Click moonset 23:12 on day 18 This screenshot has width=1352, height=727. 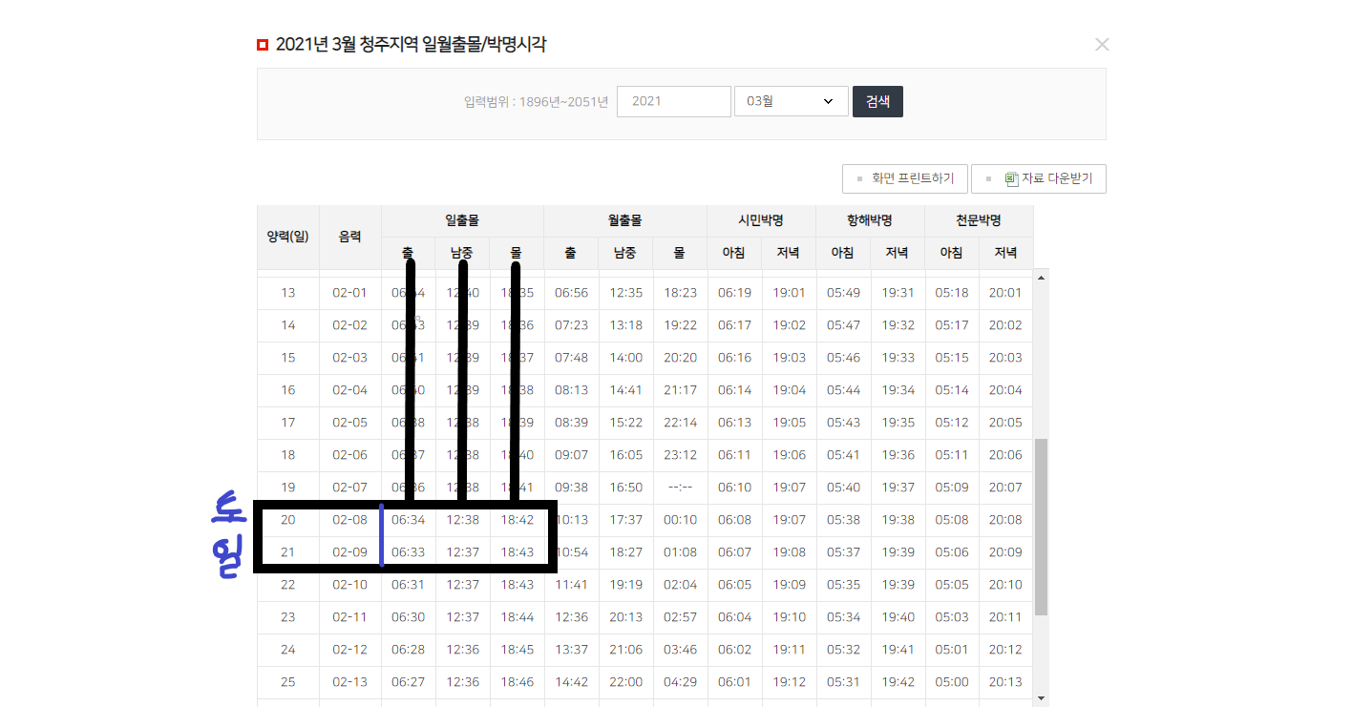pyautogui.click(x=680, y=455)
